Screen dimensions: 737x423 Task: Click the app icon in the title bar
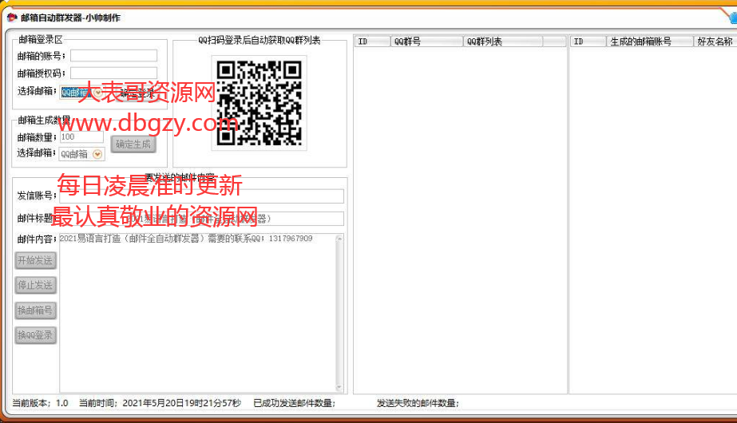(11, 18)
